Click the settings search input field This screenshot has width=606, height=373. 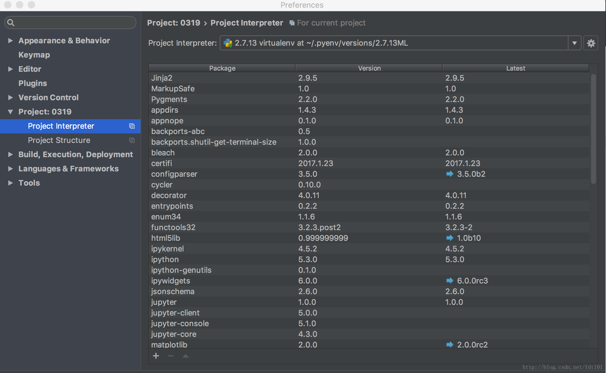point(70,23)
